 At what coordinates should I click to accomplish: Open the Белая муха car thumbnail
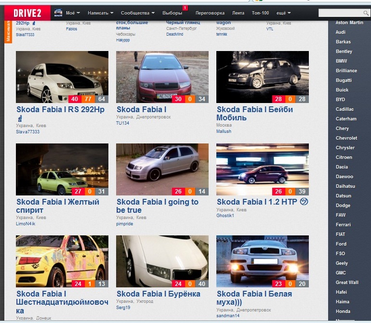click(263, 261)
